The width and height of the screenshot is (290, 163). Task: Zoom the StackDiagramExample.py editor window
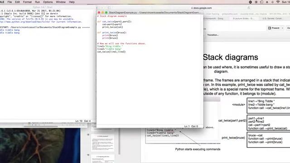(x=106, y=13)
